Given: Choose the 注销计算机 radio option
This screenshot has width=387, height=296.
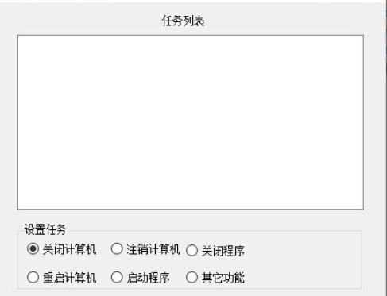Looking at the screenshot, I should pyautogui.click(x=145, y=249).
